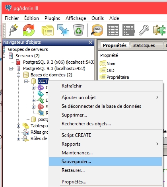Open the Édition menu

click(31, 18)
